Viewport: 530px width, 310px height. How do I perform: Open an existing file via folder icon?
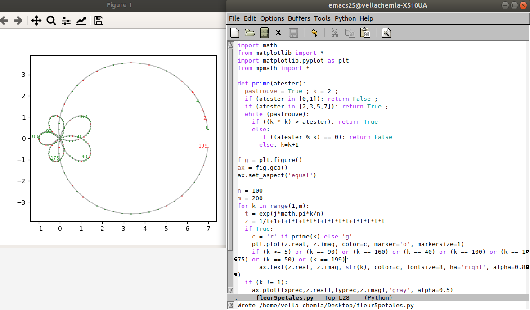(249, 32)
